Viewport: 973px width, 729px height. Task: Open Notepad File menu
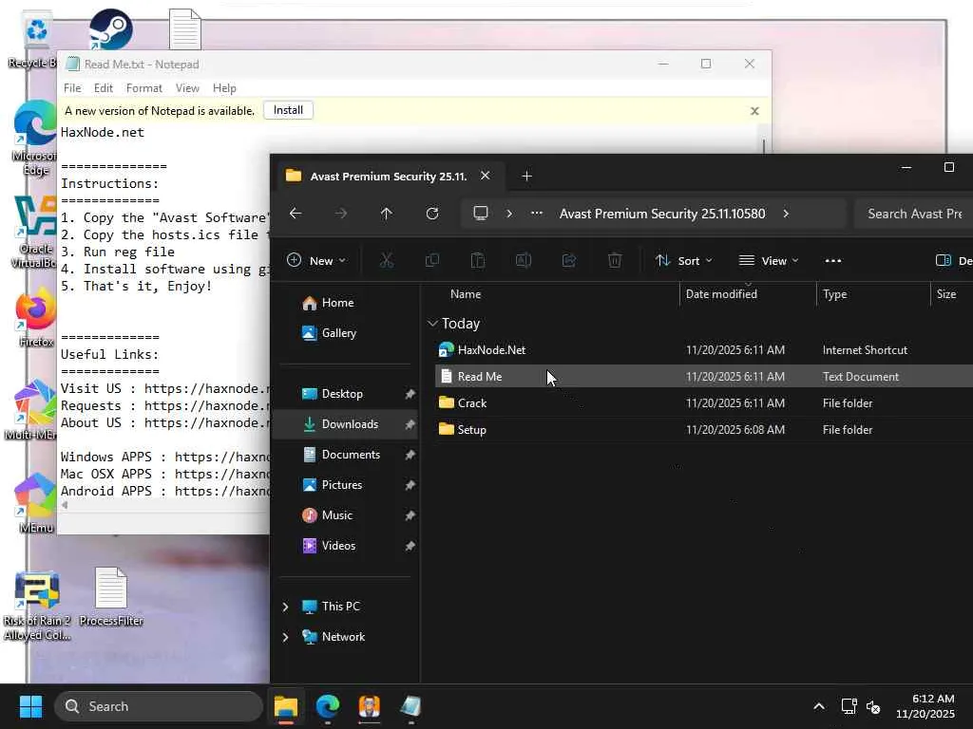pos(72,88)
